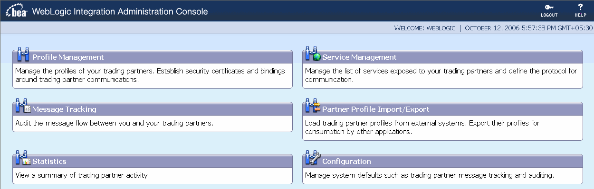Click the Profile Management module icon
Screen dimensions: 594x189
point(23,54)
